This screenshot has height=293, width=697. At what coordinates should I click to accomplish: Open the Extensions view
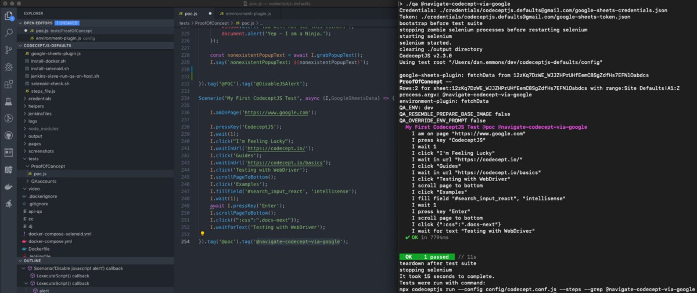point(8,84)
